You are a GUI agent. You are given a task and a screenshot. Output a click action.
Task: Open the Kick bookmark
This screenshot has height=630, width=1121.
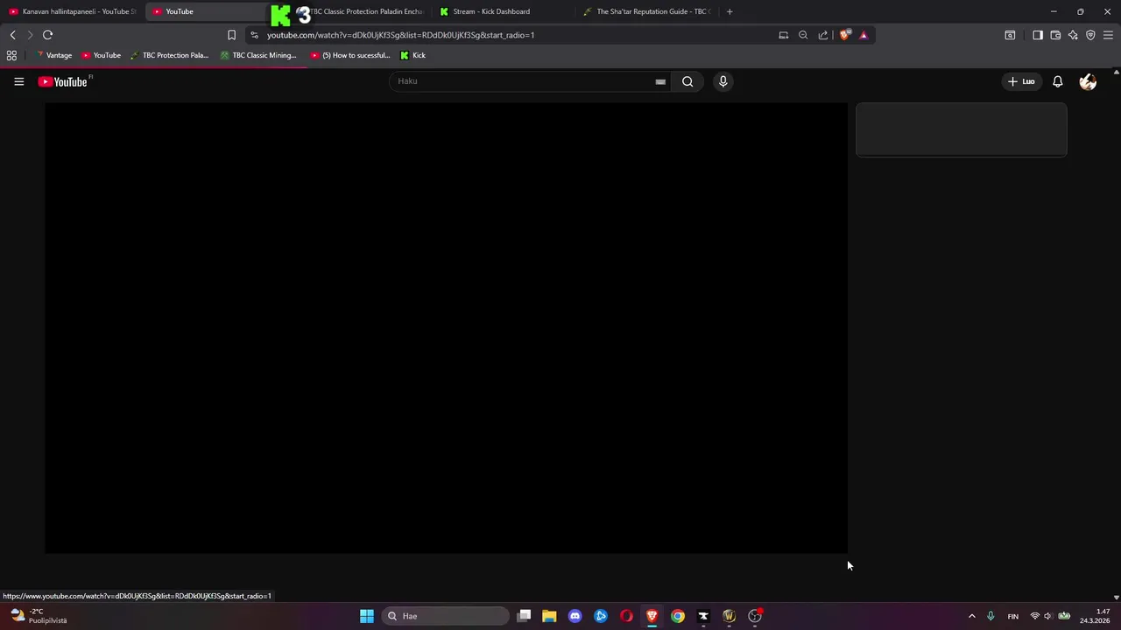pos(412,55)
